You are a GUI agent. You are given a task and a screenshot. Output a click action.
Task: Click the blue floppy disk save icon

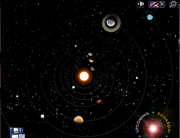click(x=17, y=133)
